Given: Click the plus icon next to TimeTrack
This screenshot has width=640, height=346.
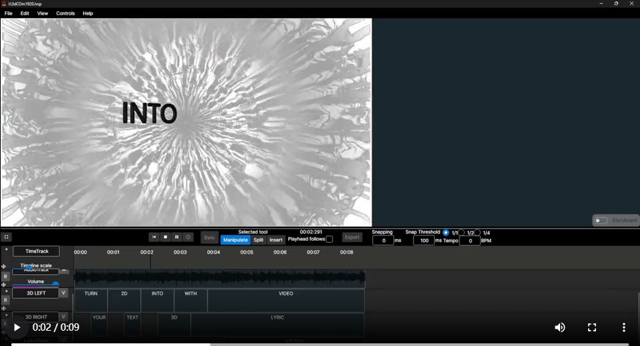Looking at the screenshot, I should [6, 250].
